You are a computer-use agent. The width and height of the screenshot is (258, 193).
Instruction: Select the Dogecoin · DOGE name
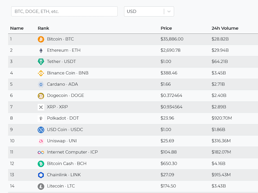[x=66, y=95]
